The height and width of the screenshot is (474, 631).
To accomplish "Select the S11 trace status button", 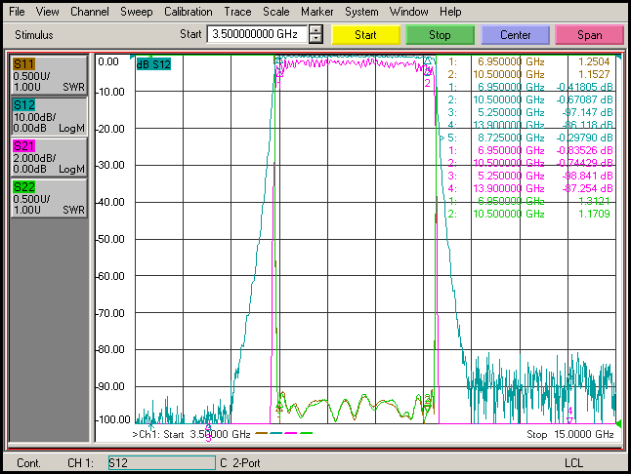I will pyautogui.click(x=49, y=75).
